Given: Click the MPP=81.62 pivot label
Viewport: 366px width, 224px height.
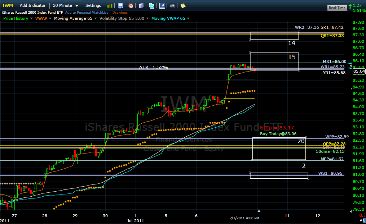Looking at the screenshot, I should click(332, 159).
